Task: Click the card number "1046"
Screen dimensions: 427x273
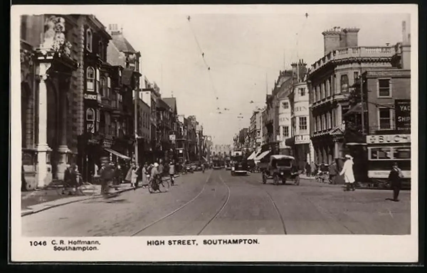Action: [38, 243]
